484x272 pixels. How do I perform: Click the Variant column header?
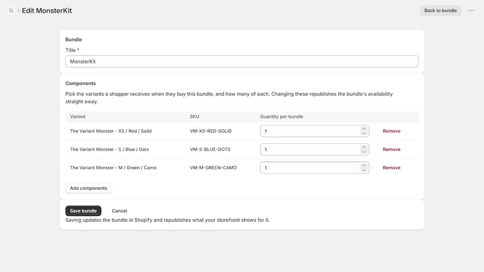pyautogui.click(x=77, y=117)
